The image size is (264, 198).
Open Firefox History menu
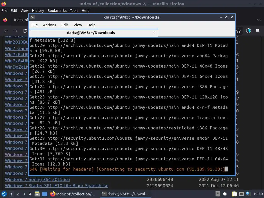38,10
